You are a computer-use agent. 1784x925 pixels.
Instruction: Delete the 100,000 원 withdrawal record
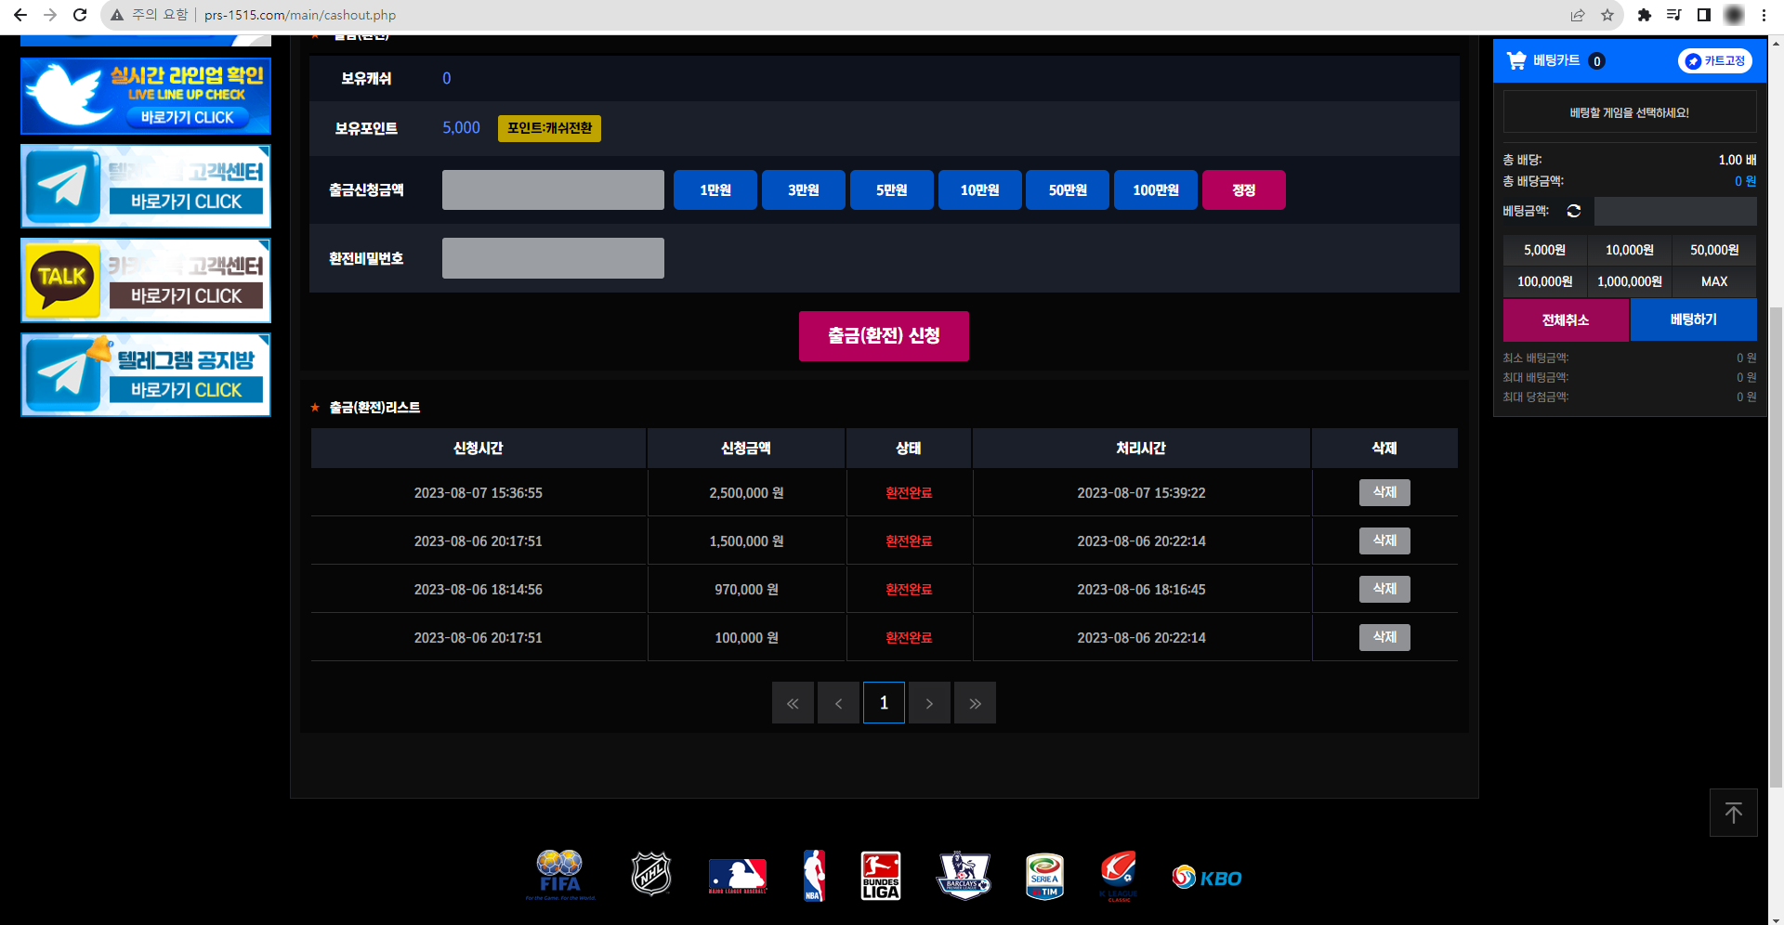[x=1384, y=637]
